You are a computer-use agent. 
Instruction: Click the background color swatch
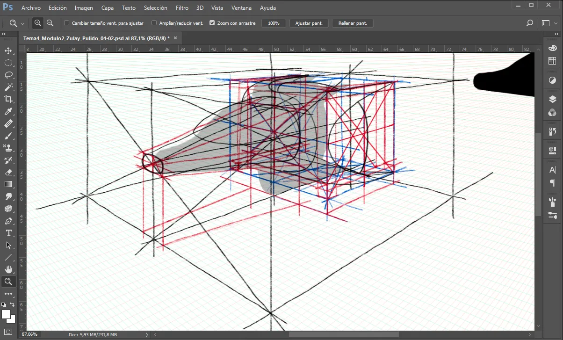[13, 320]
